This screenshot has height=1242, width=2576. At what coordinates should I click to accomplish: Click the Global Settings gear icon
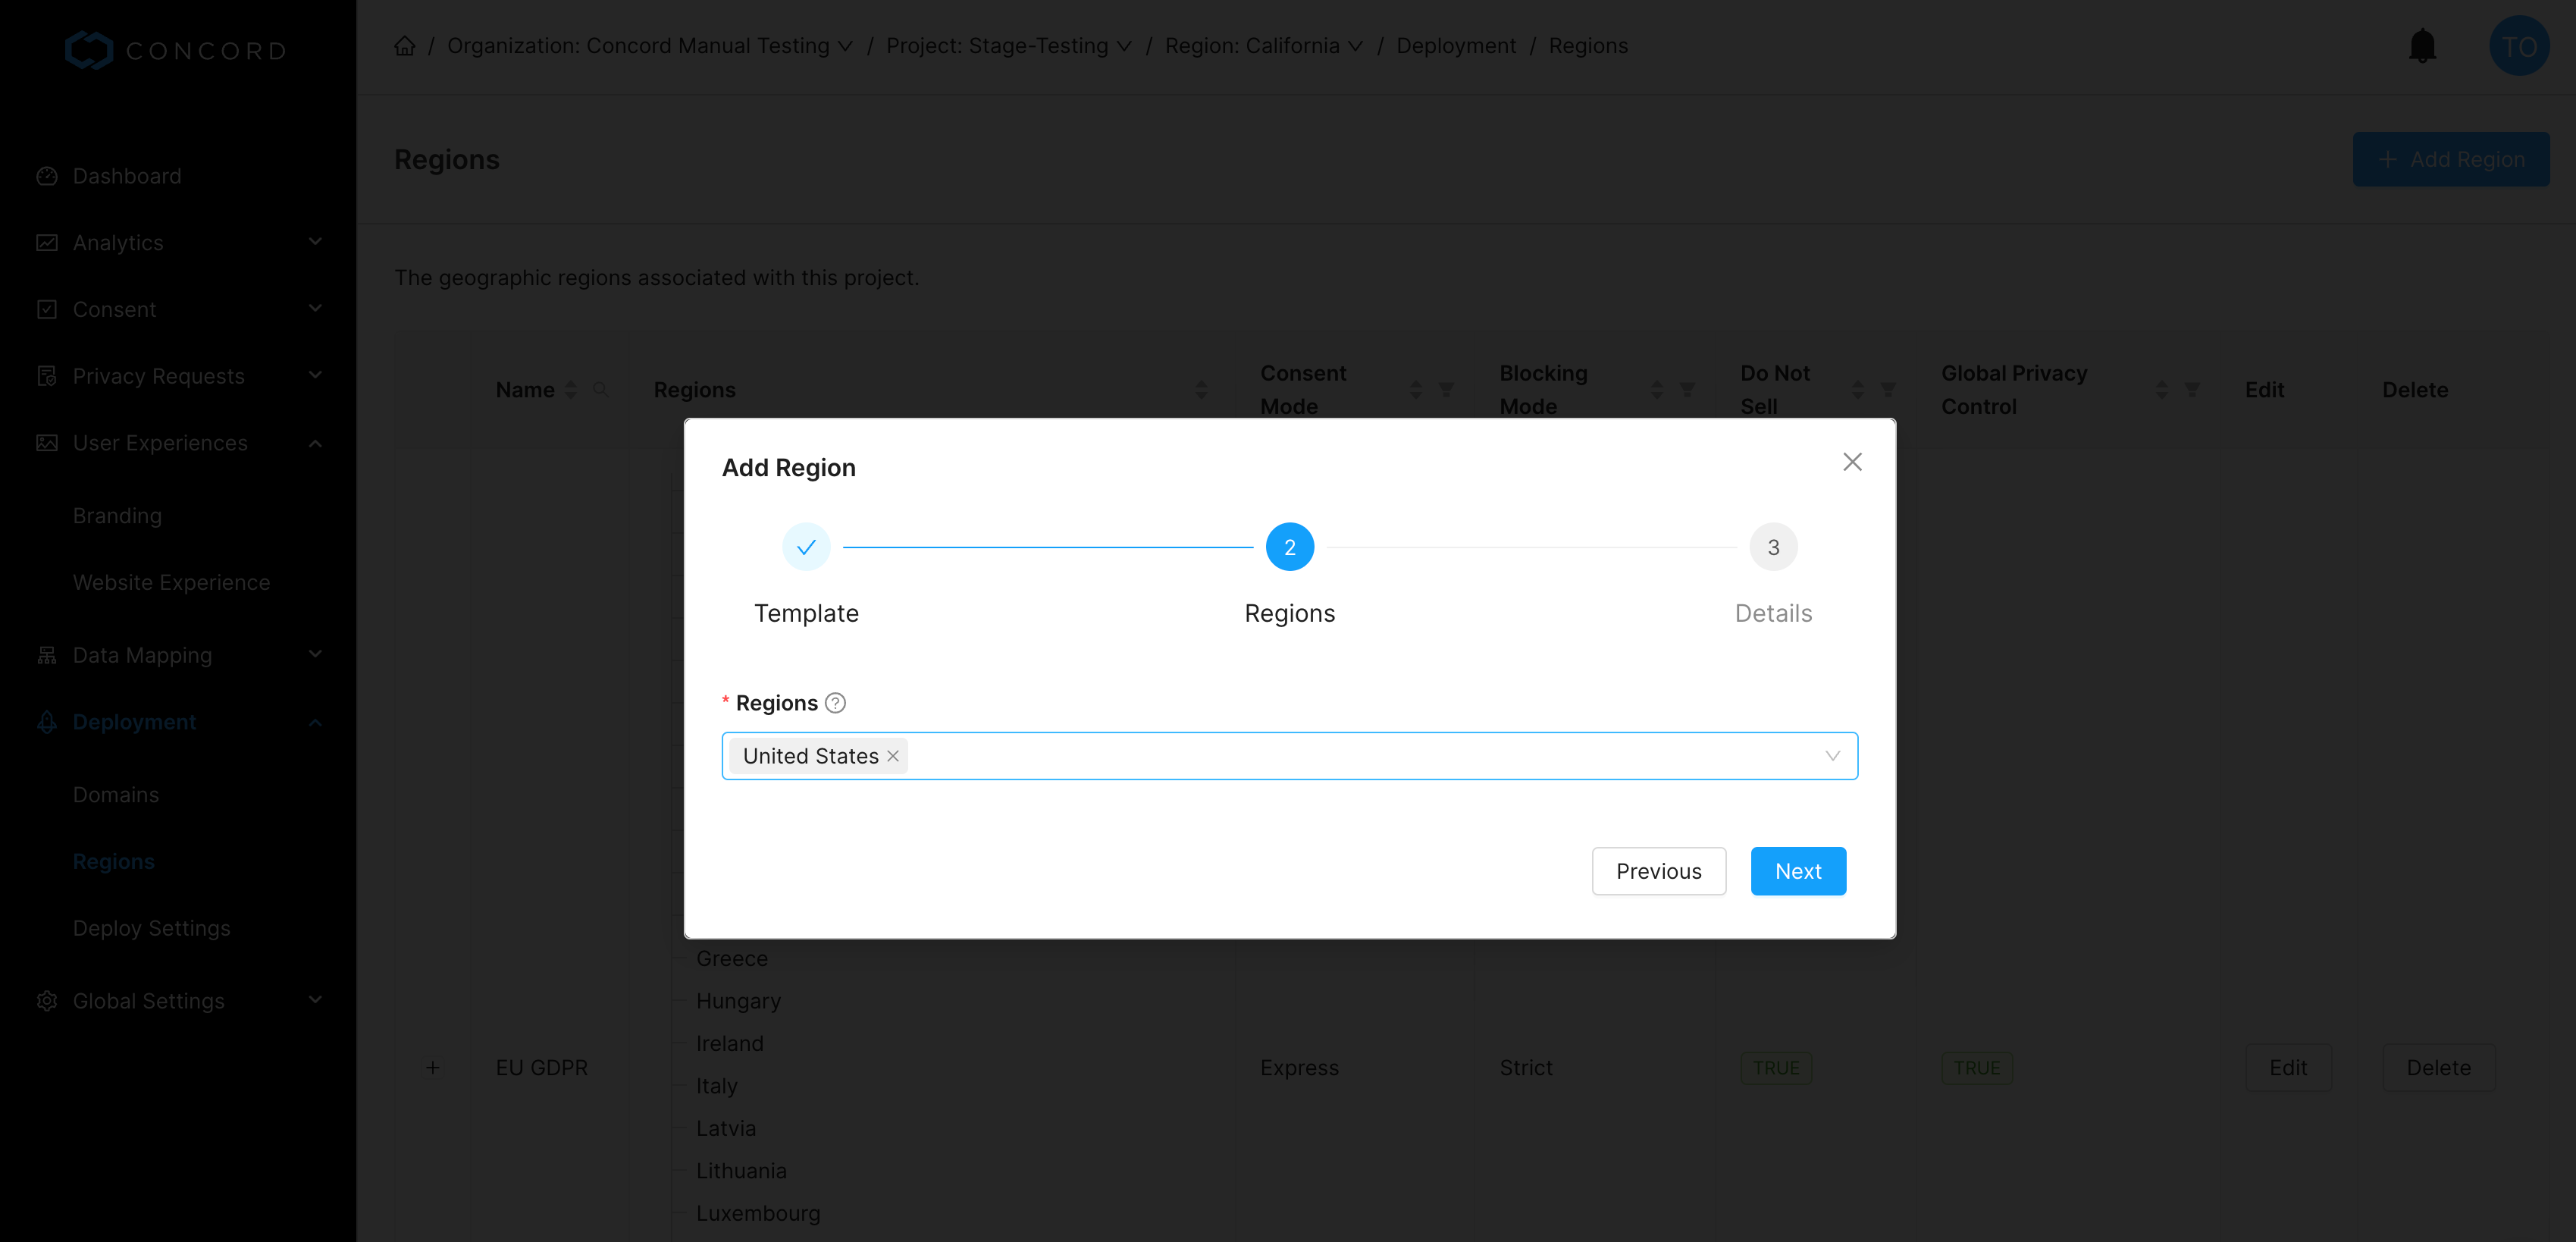(x=47, y=1000)
